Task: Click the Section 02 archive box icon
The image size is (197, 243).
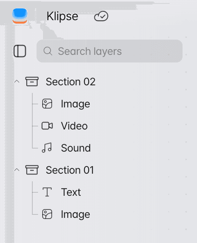Action: pos(32,82)
